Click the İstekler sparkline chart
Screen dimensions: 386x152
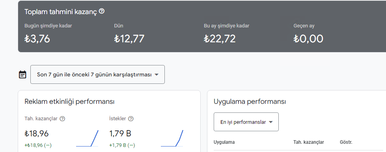pos(172,138)
